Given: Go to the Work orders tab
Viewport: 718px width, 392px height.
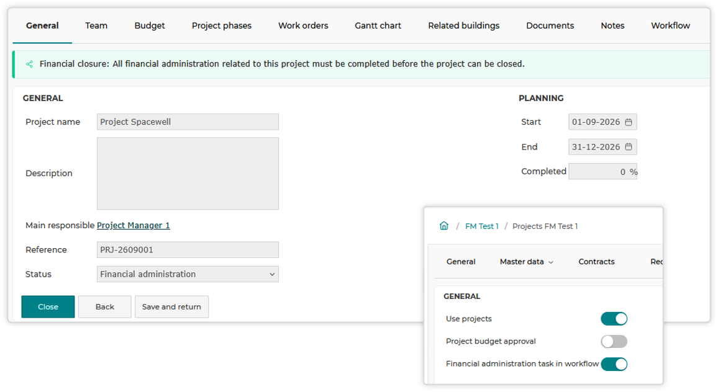Looking at the screenshot, I should pyautogui.click(x=303, y=25).
